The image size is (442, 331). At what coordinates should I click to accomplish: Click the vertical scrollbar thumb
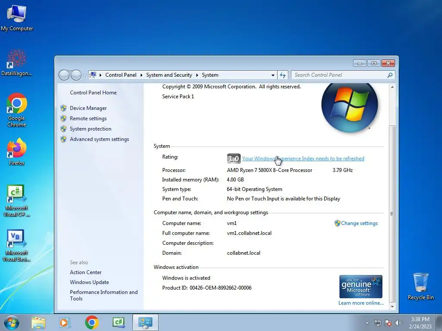coord(392,214)
